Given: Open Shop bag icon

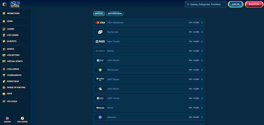Looking at the screenshot, I should tap(4, 94).
